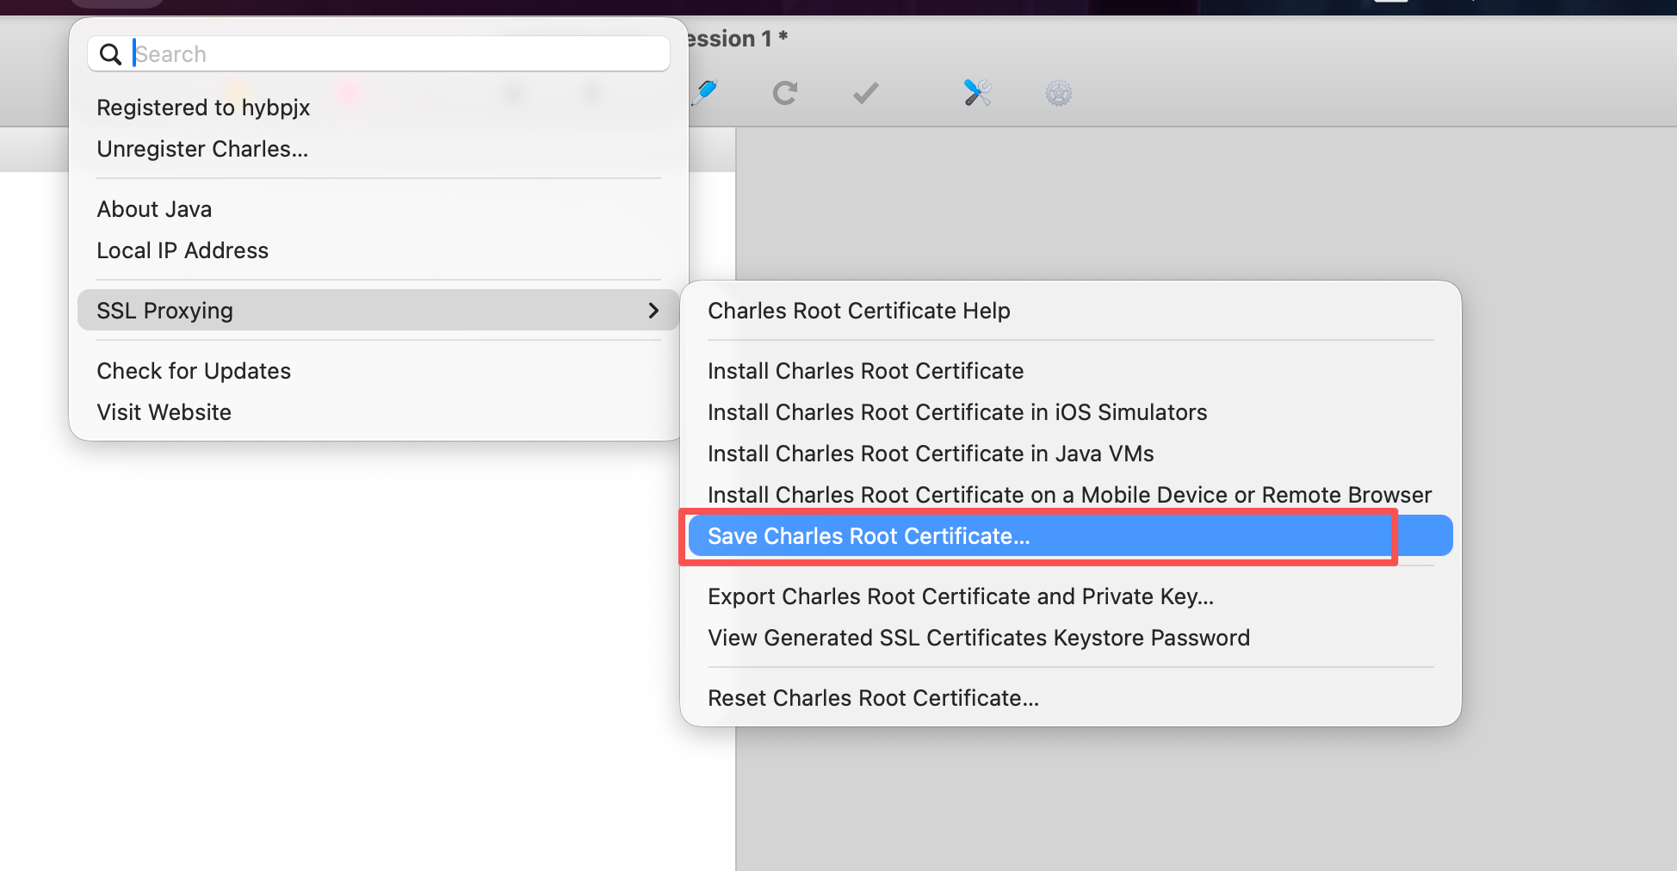Choose Reset Charles Root Certificate…

point(873,699)
